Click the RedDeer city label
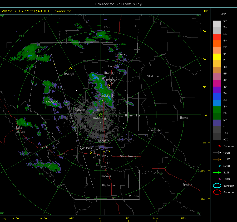This screenshot has width=237, height=222. (112, 80)
